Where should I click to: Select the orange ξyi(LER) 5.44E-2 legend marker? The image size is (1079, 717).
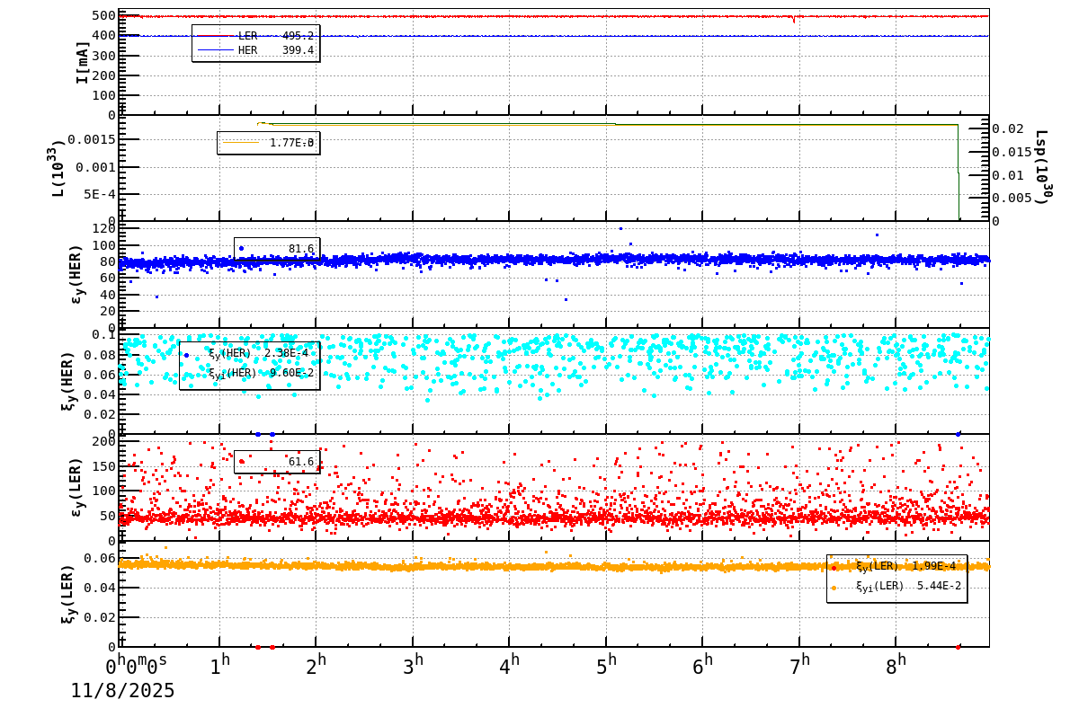coord(834,588)
